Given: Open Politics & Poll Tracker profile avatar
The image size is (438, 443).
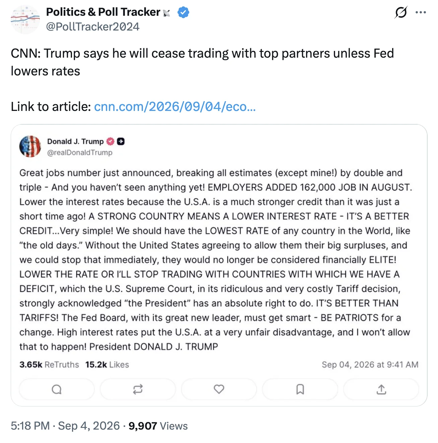Looking at the screenshot, I should [x=25, y=19].
